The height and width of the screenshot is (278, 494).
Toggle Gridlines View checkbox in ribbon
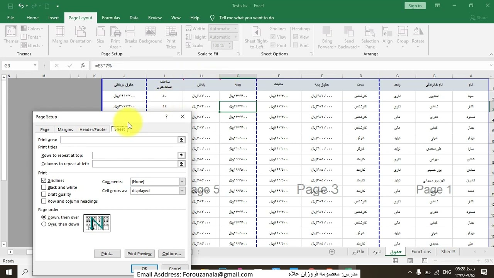pos(273,37)
